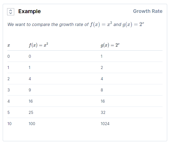This screenshot has width=171, height=144.
Task: Select the f(x) = x² column header
Action: point(39,45)
